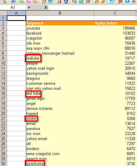Viewport: 137px width, 166px height.
Task: Click the chart with magnifier toolbar icon
Action: point(66,1)
